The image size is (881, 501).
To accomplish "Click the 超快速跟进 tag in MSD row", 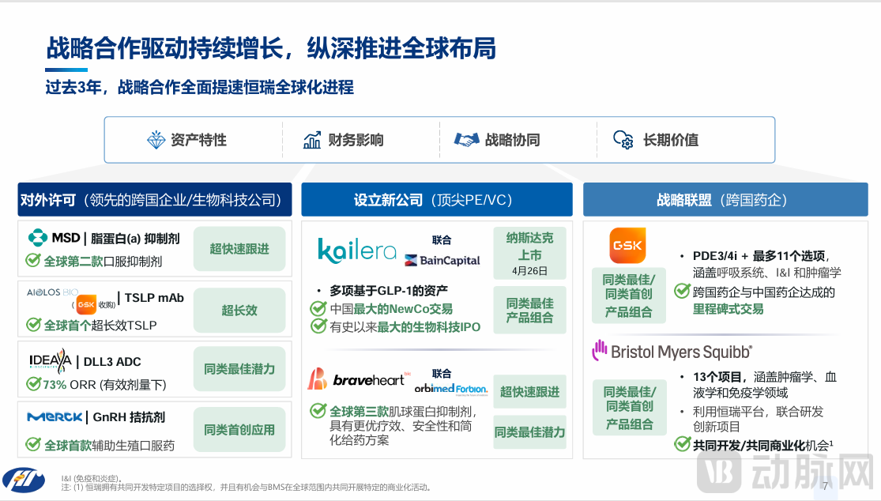I will (239, 249).
